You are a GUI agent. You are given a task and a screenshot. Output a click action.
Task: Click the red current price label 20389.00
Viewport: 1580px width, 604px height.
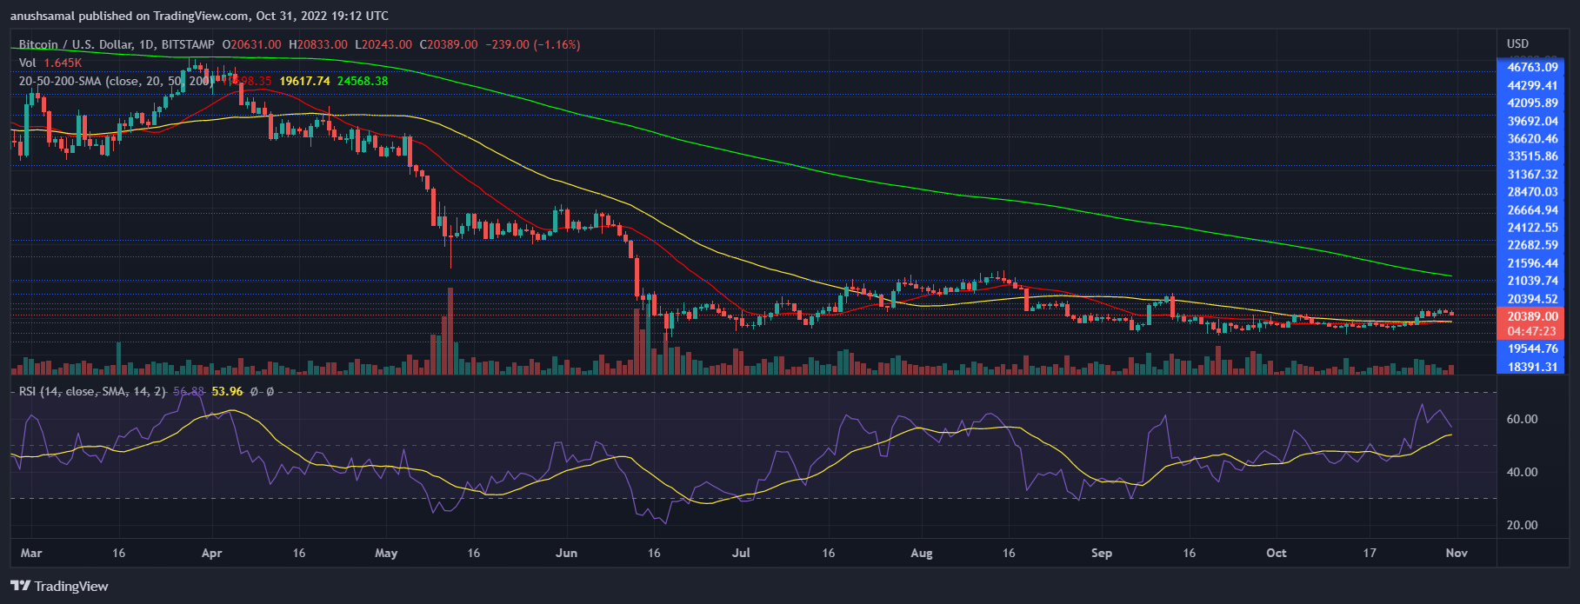(1532, 317)
